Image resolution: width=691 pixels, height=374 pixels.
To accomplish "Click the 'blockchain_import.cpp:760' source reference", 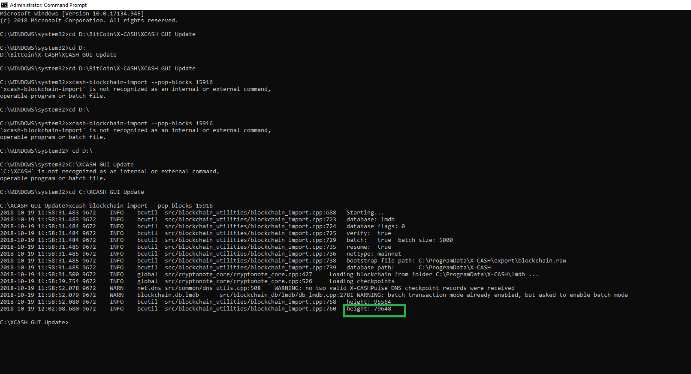I will (x=250, y=309).
